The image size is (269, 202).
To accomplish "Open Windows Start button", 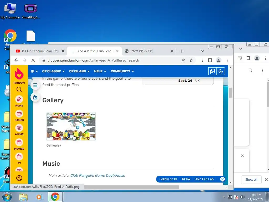I will point(7,197).
